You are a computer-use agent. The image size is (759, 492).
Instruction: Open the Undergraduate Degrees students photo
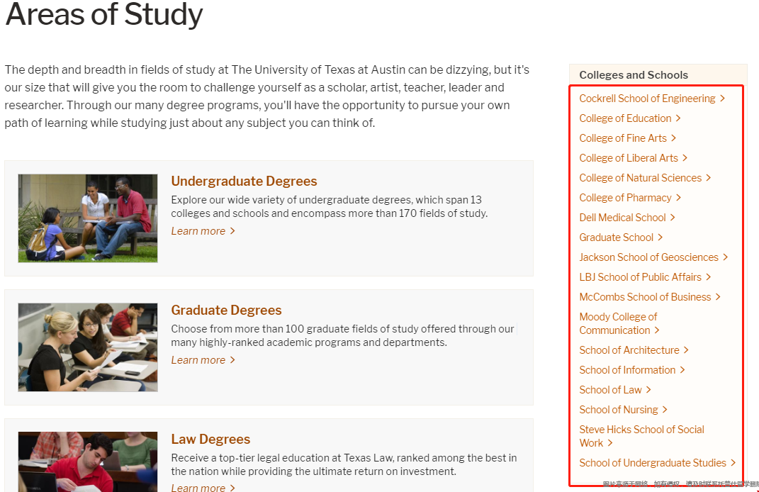[x=88, y=218]
